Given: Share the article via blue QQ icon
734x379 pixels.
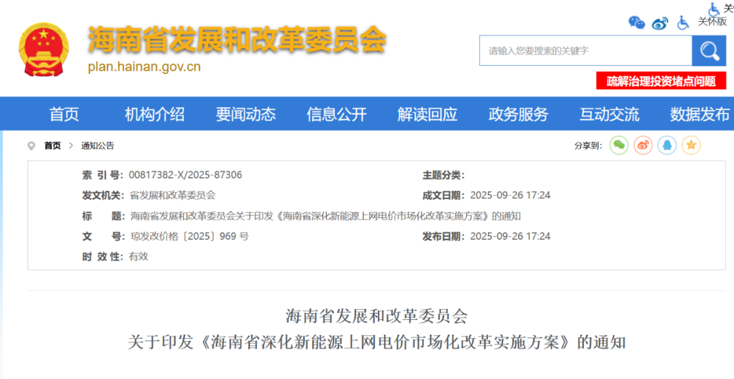Looking at the screenshot, I should (667, 145).
